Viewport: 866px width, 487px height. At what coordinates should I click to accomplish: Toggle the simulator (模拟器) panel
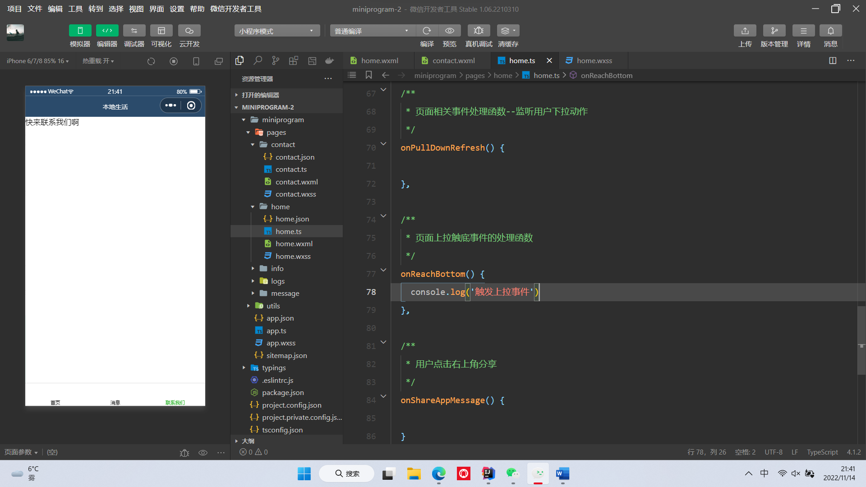[x=80, y=31]
